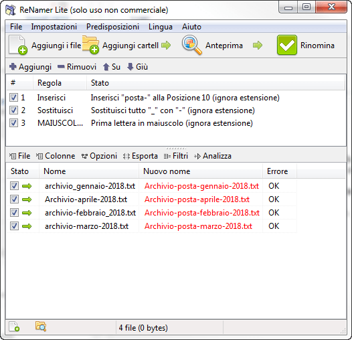The image size is (352, 340).
Task: Click the Aggiungi cartelle button label
Action: (x=130, y=46)
